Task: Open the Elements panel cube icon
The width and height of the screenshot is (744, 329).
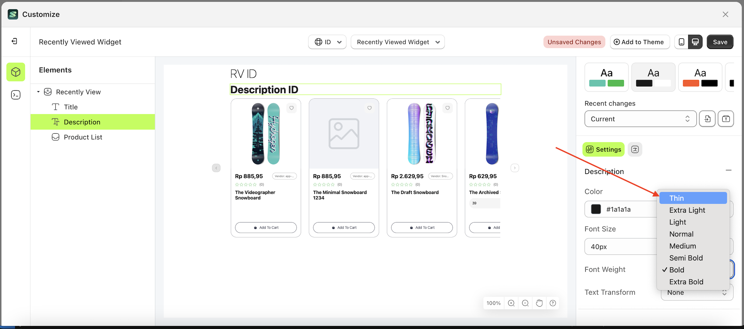Action: coord(16,72)
